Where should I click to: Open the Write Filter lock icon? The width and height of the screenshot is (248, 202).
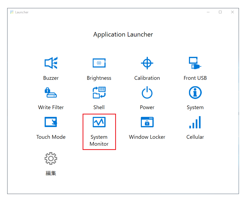click(51, 93)
